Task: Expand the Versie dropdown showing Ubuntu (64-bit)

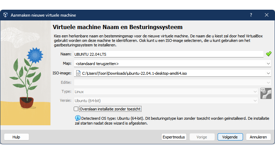Action: pos(255,101)
